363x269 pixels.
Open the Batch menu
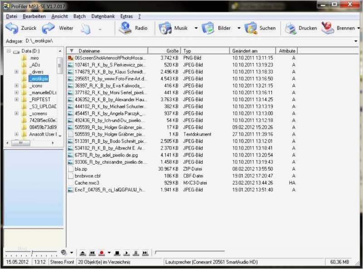click(x=79, y=16)
